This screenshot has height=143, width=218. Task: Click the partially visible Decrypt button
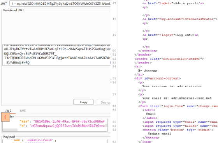coord(104,102)
